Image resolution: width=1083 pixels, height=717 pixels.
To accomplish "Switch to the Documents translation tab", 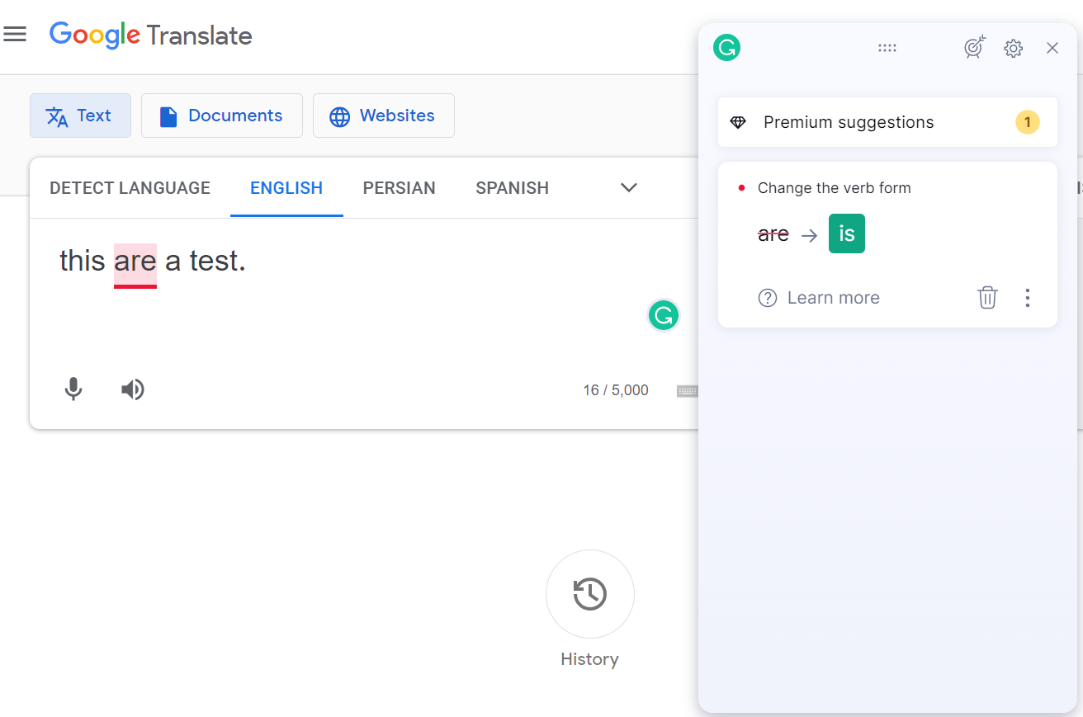I will tap(221, 116).
